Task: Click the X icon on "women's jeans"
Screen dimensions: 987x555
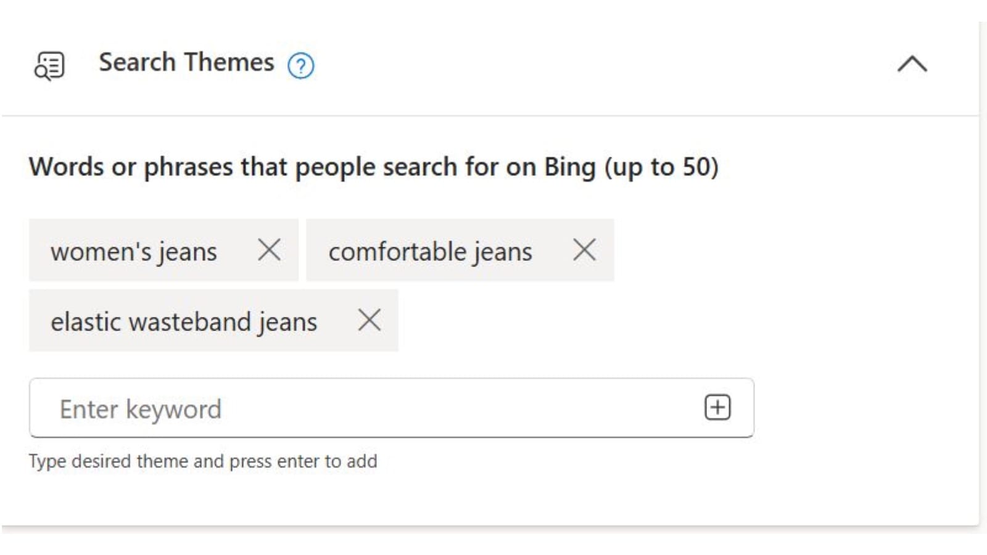Action: tap(270, 250)
